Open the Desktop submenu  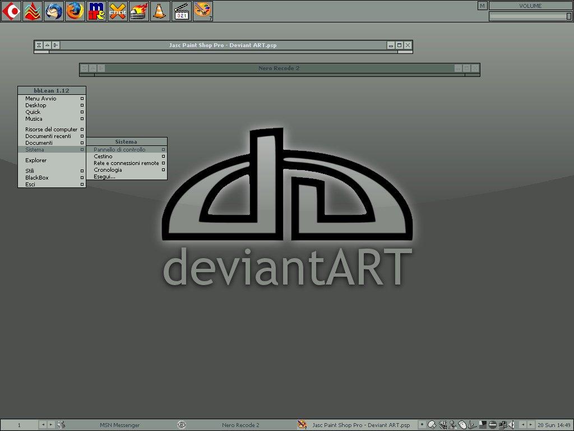(x=52, y=105)
